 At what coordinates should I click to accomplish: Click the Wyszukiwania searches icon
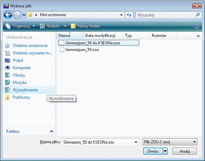[7, 90]
